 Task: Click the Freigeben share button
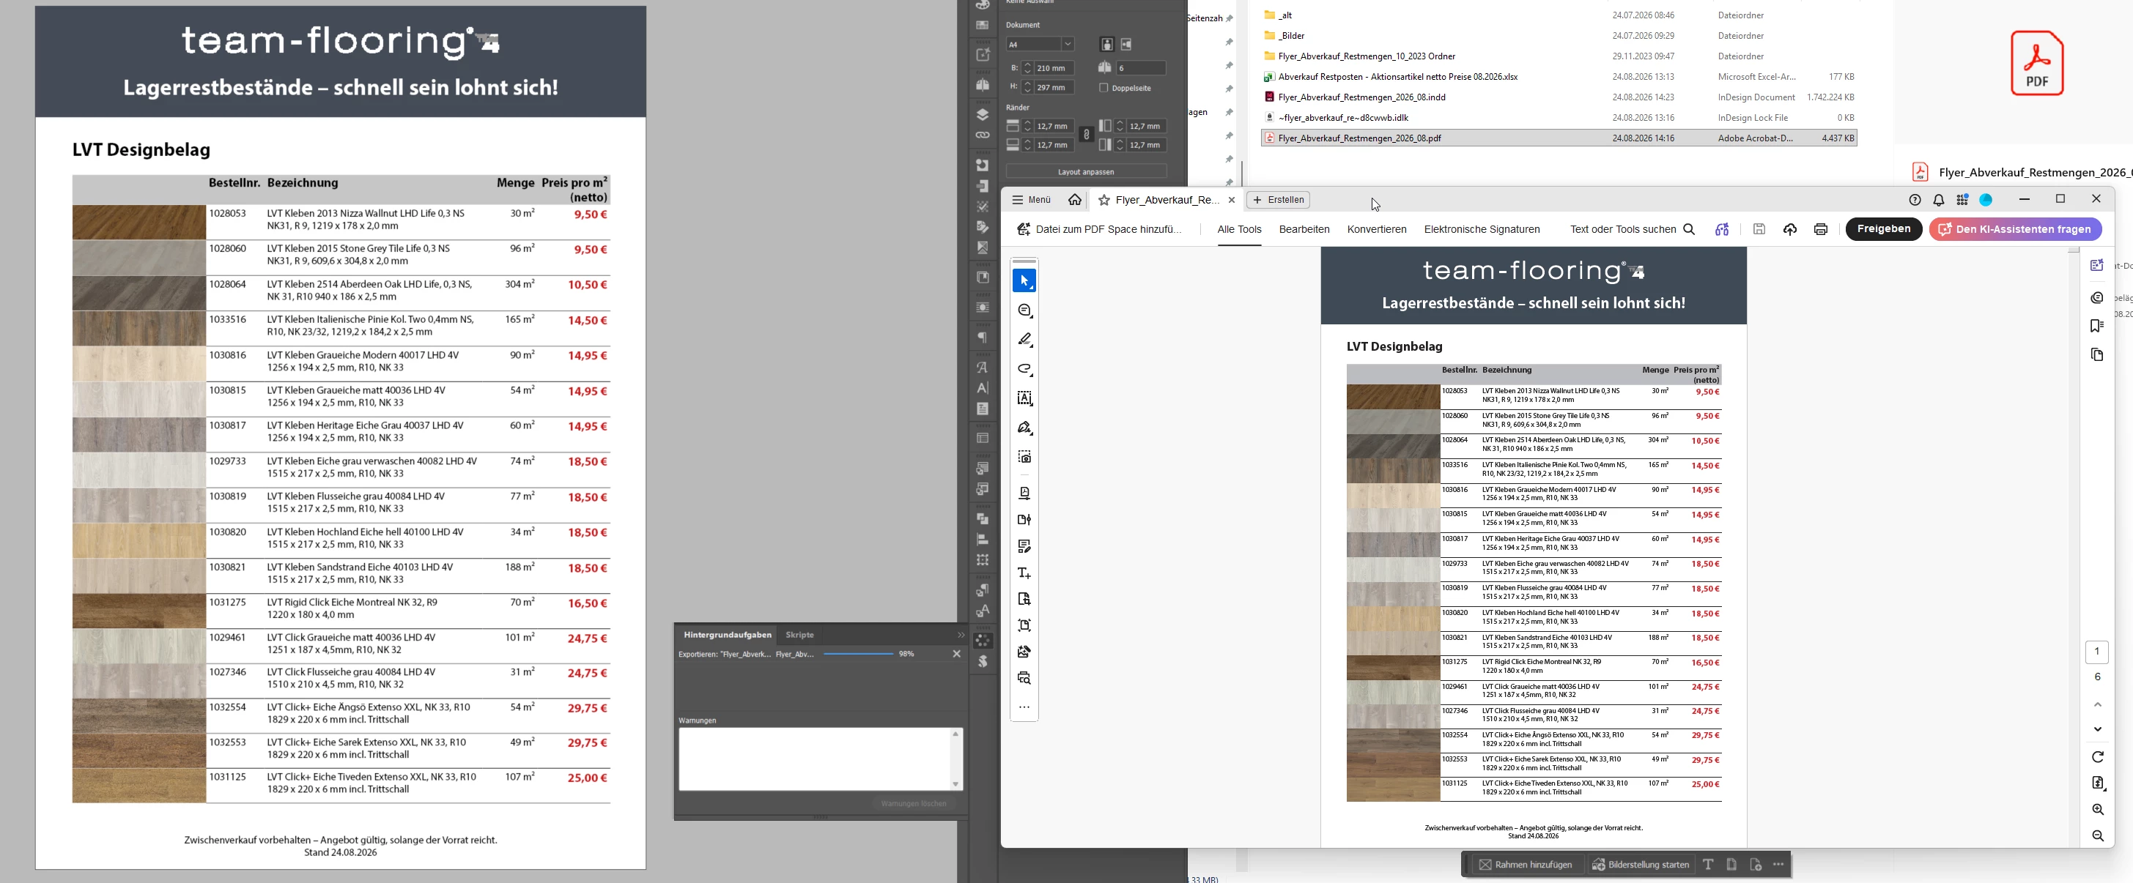[1883, 229]
